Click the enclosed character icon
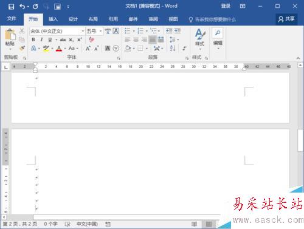The height and width of the screenshot is (229, 304). tap(116, 49)
